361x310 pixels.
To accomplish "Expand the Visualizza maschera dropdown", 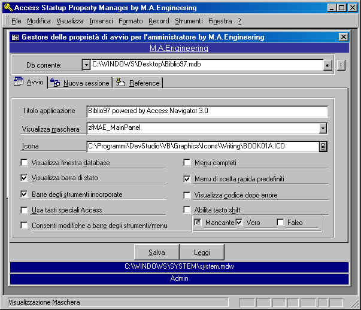I will tap(323, 128).
